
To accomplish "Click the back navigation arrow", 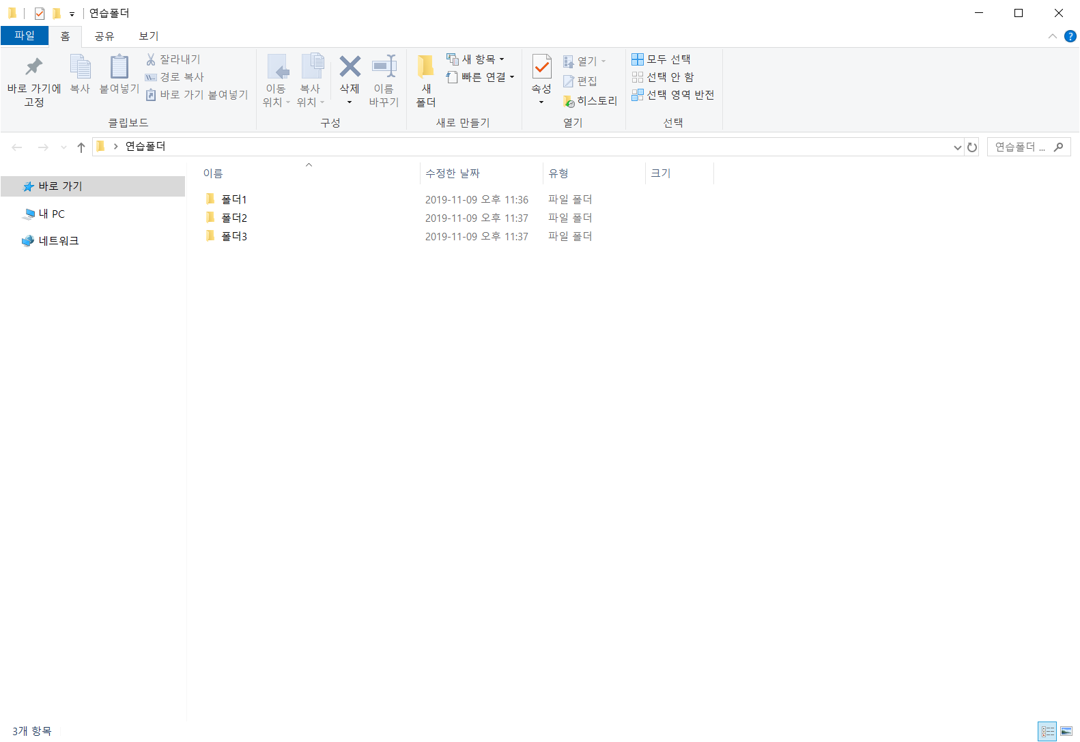I will pyautogui.click(x=17, y=147).
